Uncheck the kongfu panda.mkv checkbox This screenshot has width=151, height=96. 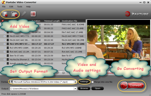pos(5,63)
